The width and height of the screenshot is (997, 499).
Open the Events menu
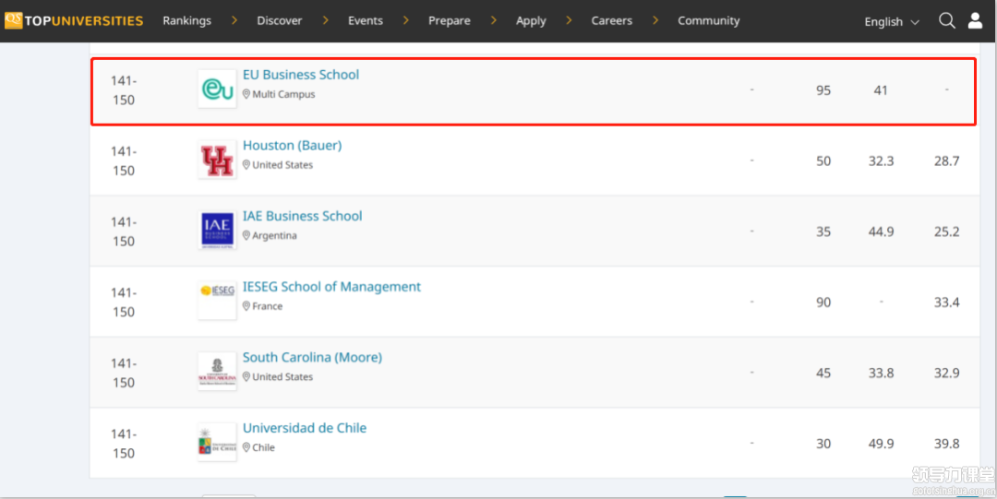366,20
